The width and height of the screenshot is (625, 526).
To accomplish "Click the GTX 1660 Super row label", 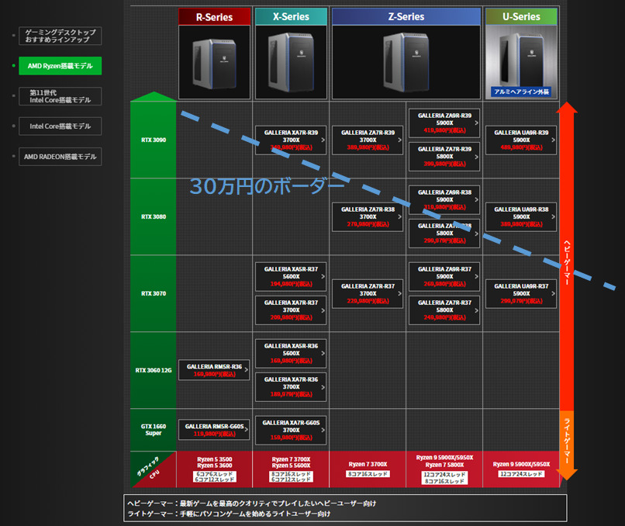I will coord(154,430).
